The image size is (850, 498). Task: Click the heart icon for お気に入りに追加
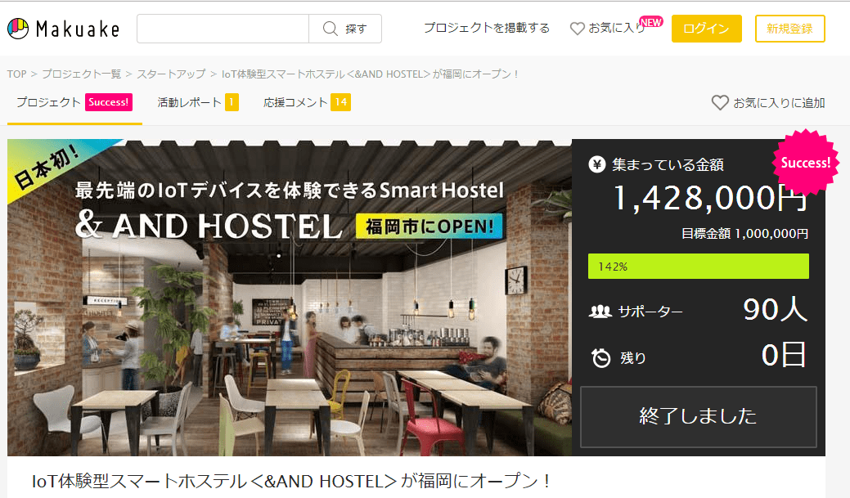pos(720,102)
